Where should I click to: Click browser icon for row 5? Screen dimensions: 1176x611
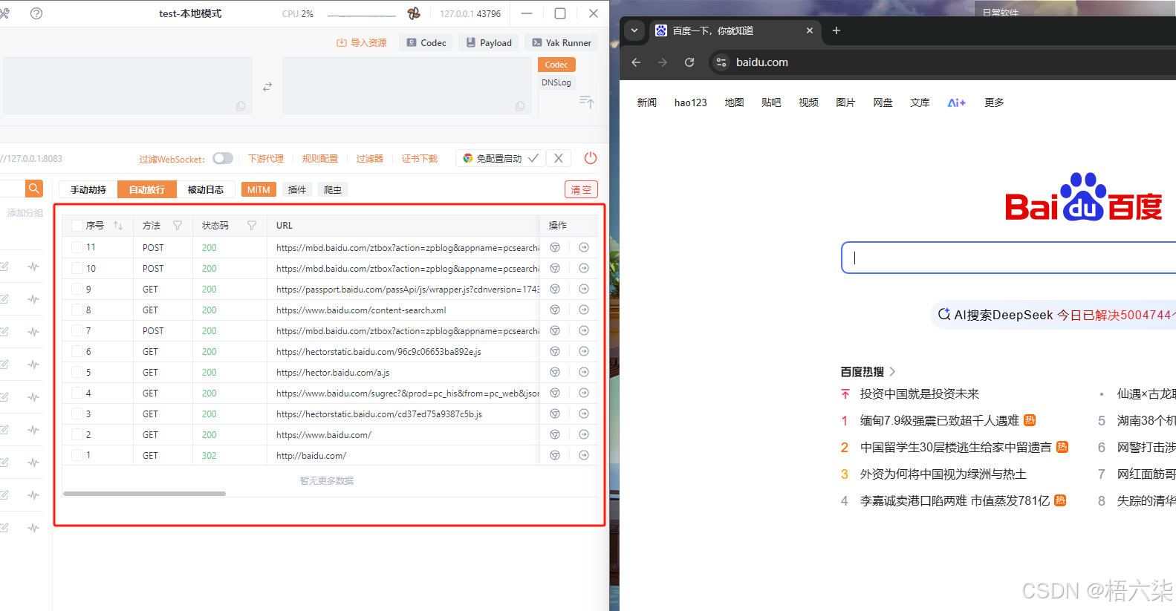(555, 372)
